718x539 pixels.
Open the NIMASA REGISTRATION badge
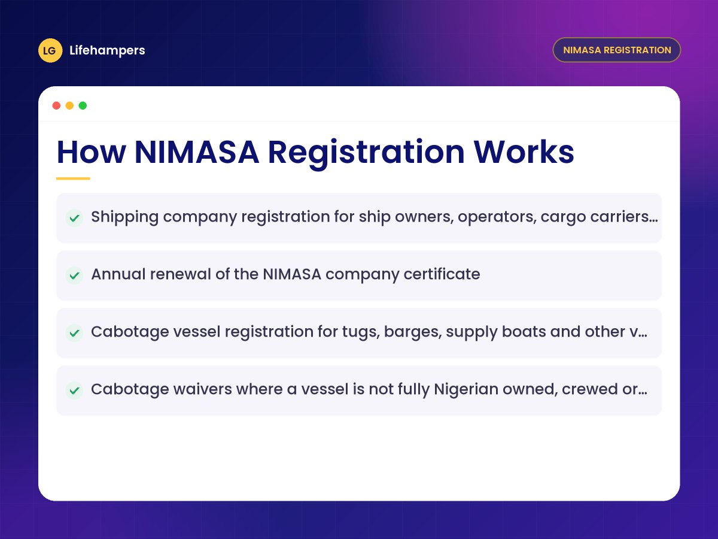(617, 50)
